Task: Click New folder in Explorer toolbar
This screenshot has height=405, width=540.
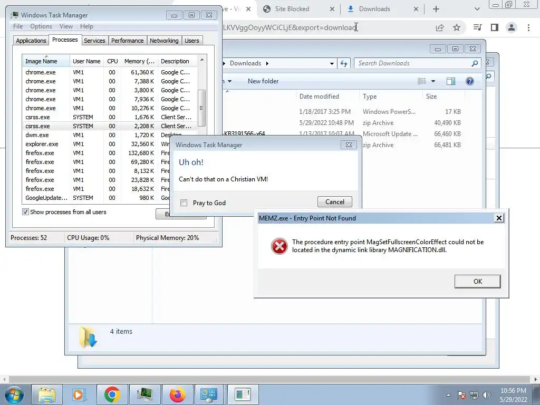Action: pos(263,81)
